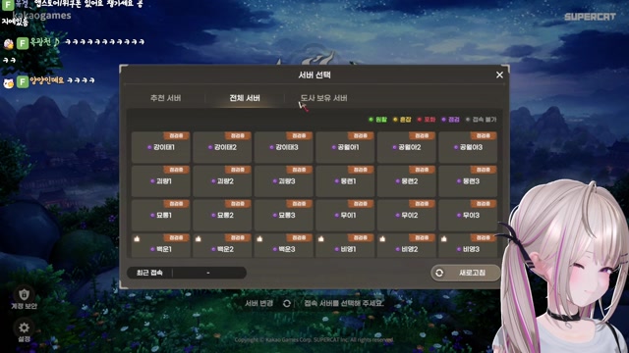
Task: Click the 서버 변경 label
Action: pos(259,303)
